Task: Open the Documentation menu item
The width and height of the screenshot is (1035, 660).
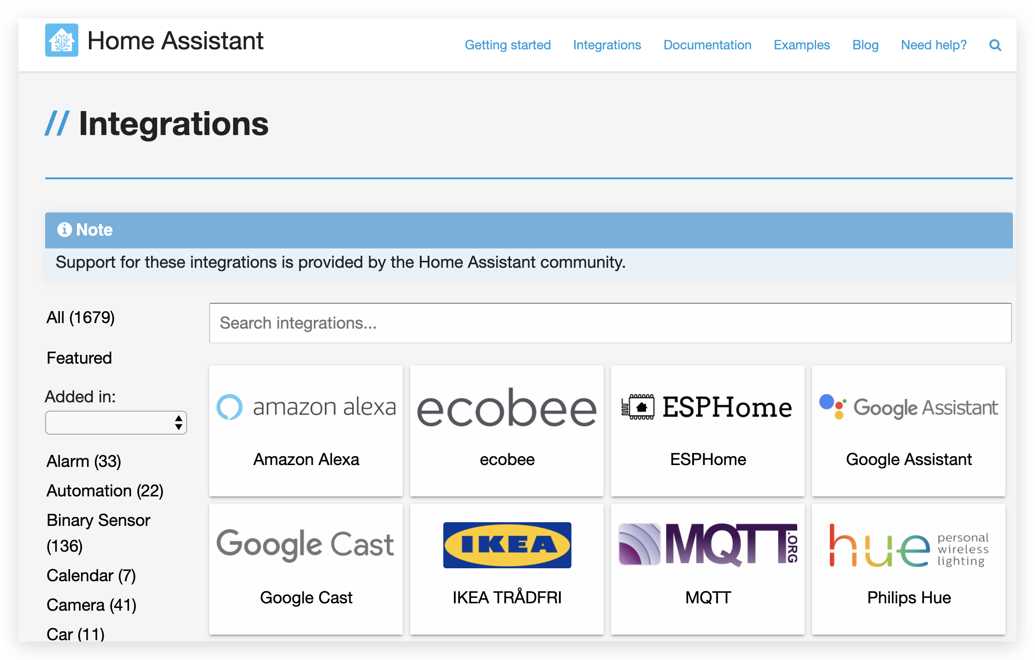Action: [707, 45]
